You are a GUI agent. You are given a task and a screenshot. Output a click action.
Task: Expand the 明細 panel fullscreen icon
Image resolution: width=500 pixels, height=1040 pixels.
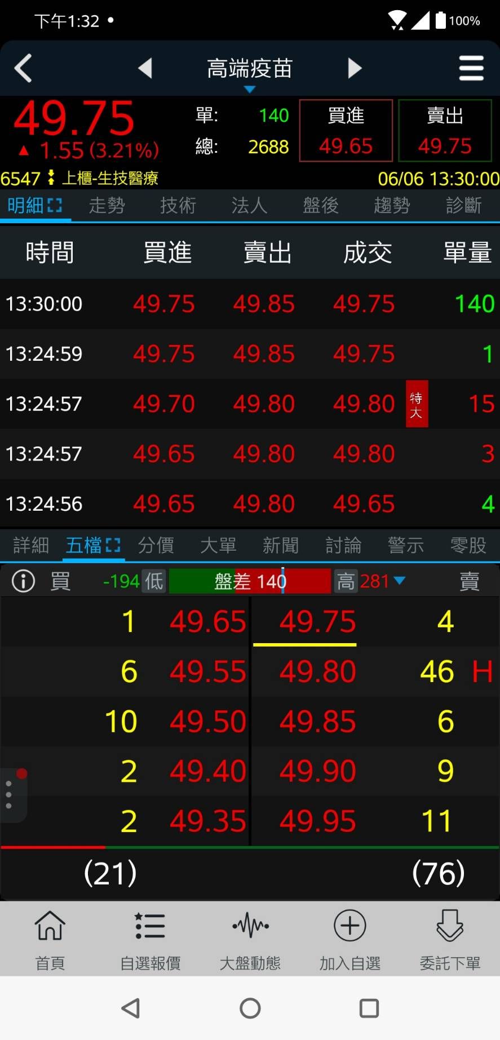tap(55, 205)
